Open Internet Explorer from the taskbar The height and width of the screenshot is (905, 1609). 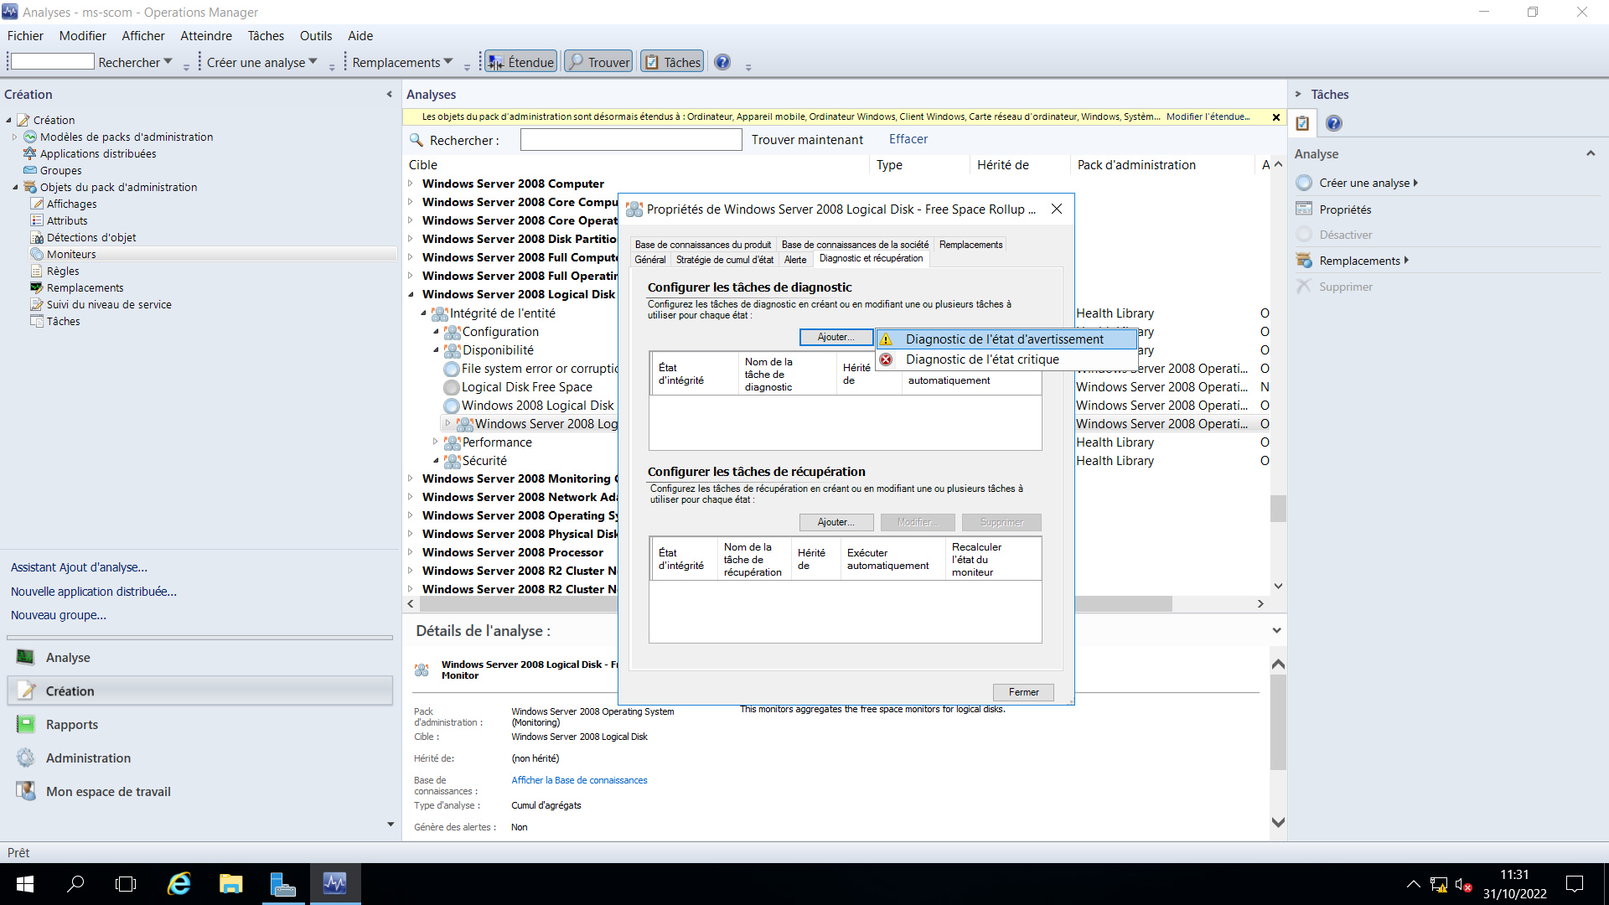(x=178, y=884)
